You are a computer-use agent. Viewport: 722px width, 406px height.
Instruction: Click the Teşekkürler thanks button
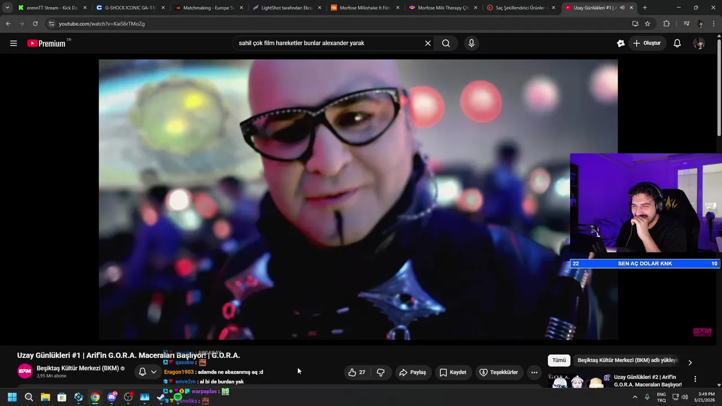(499, 372)
